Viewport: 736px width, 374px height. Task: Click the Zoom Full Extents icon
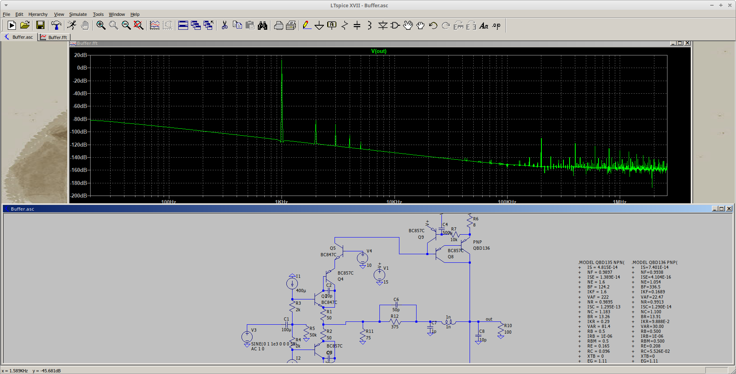(x=139, y=25)
